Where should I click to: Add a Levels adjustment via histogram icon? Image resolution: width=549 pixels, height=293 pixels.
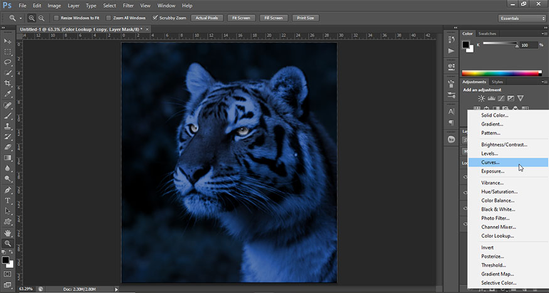491,99
